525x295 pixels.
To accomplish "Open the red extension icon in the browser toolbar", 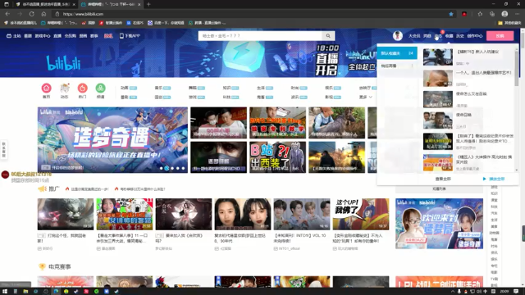I will click(464, 14).
